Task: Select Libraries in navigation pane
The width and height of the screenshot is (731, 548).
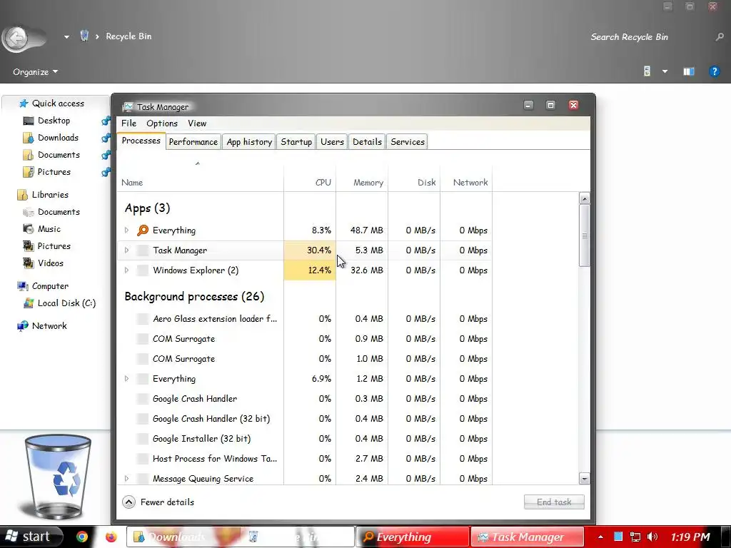Action: (x=50, y=195)
